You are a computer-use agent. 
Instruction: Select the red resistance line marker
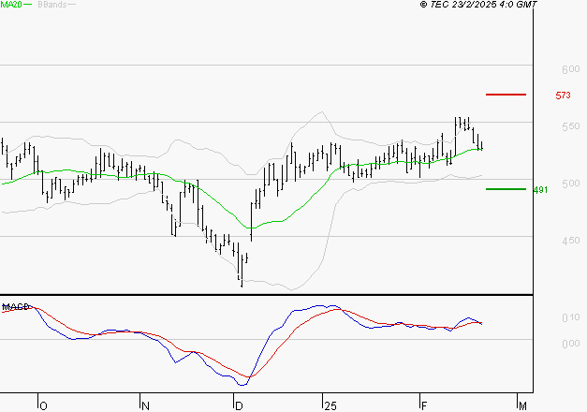tap(506, 95)
